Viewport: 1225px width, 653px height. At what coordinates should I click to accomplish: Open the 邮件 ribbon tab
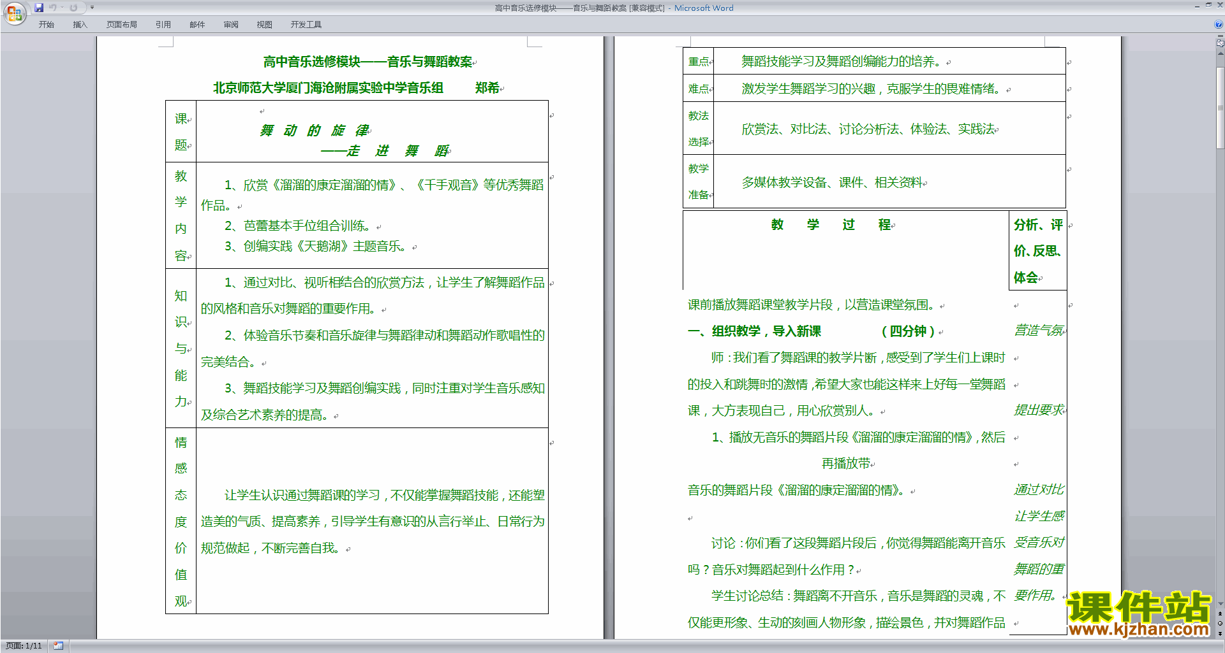197,25
